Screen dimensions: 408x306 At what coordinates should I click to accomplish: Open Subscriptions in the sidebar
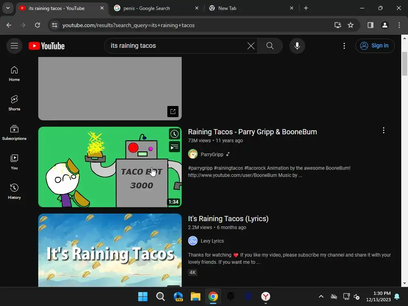14,133
